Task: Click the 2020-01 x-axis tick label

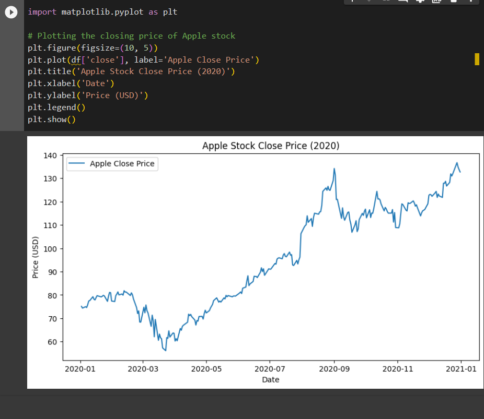Action: click(80, 369)
